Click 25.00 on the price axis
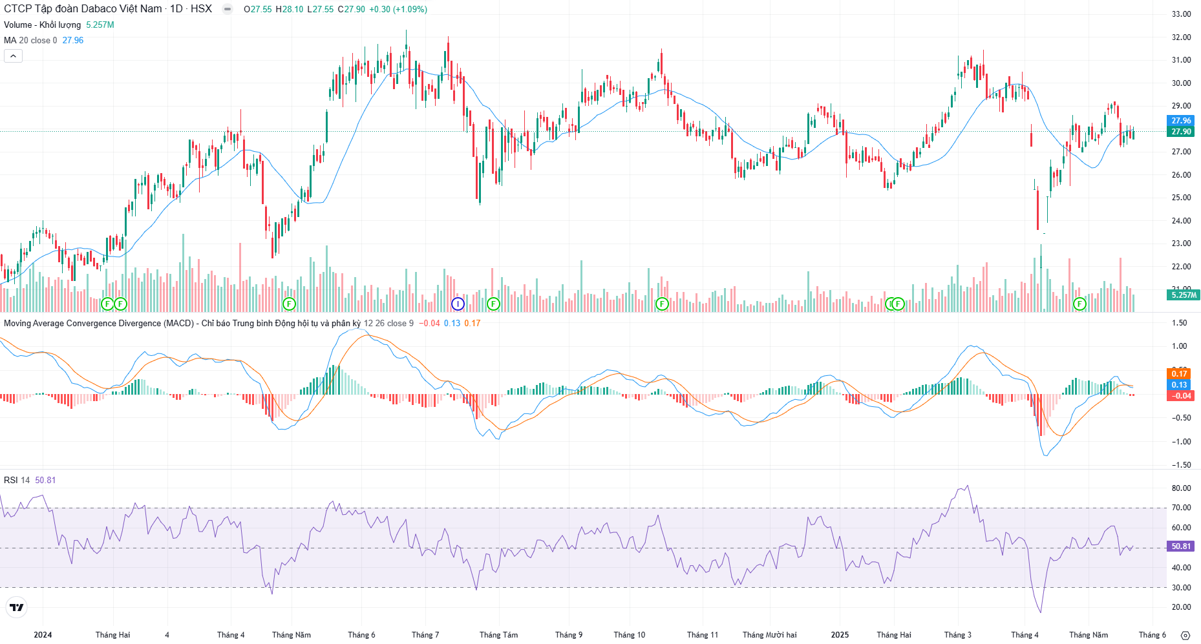This screenshot has width=1201, height=644. [1181, 198]
